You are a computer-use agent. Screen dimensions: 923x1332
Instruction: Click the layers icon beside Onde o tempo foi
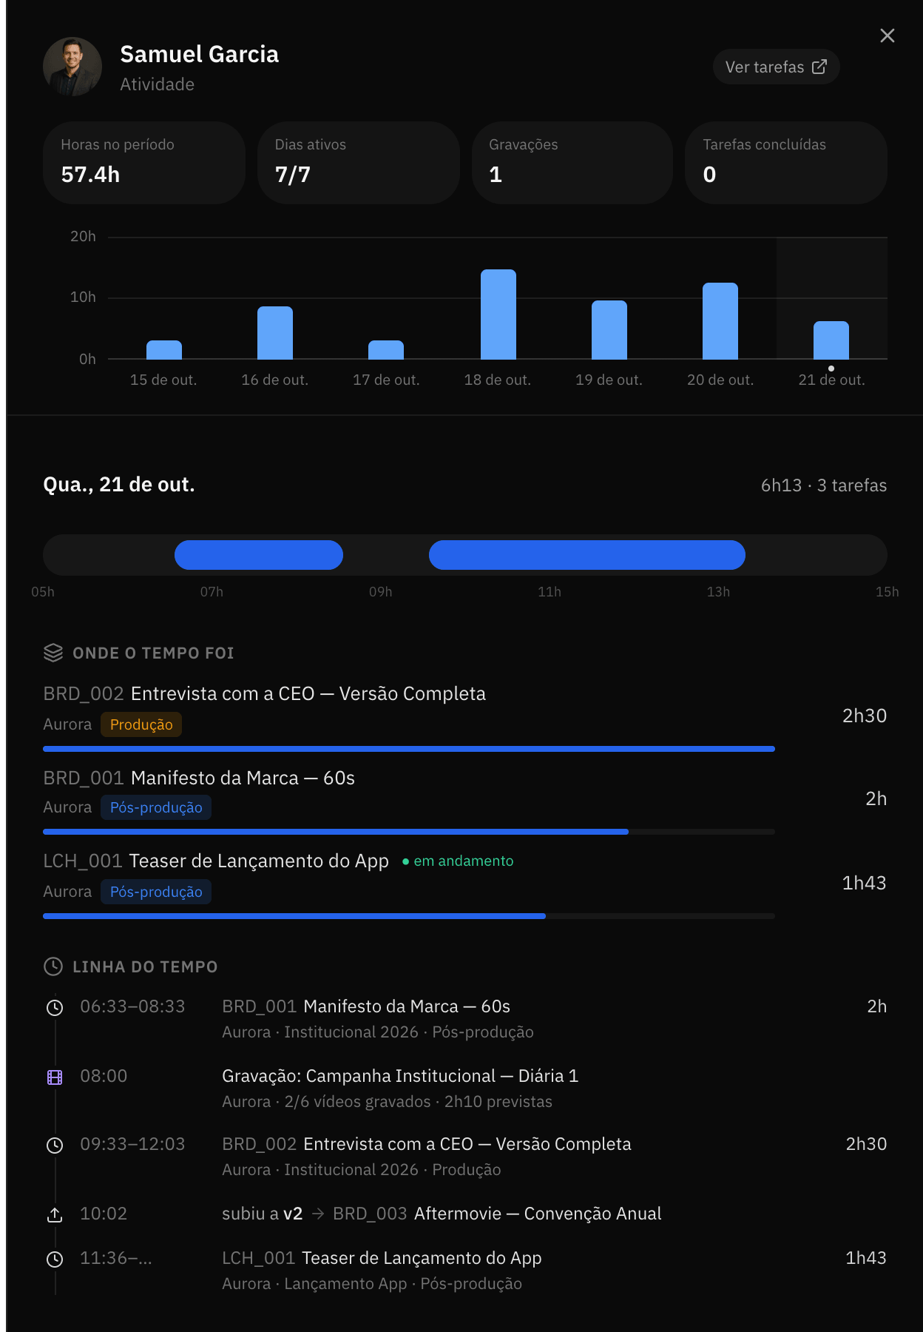coord(53,653)
